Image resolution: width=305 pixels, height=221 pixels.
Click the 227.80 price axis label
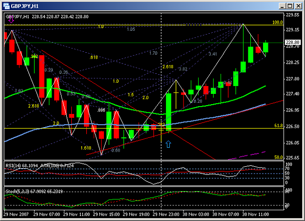[x=292, y=79]
